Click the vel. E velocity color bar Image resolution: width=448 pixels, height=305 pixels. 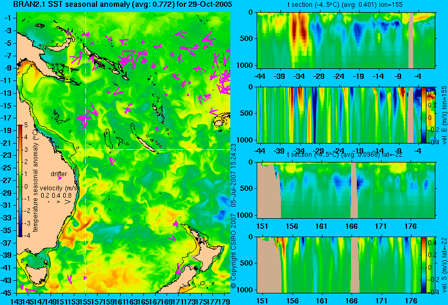tap(423, 115)
